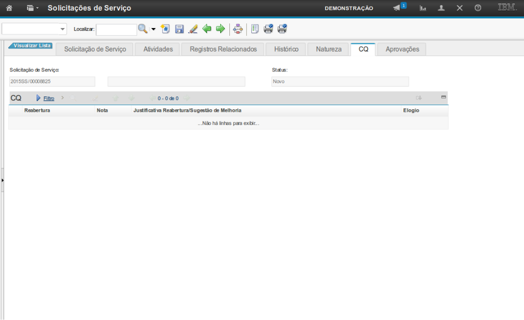The image size is (524, 320).
Task: Open the user profile icon
Action: point(441,8)
